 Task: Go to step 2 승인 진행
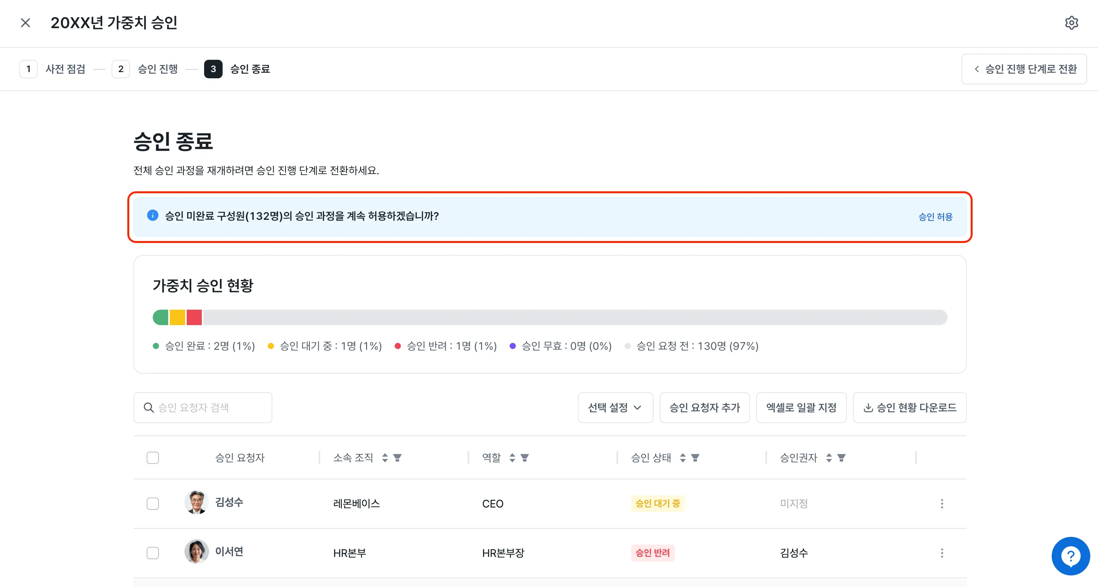tap(145, 69)
